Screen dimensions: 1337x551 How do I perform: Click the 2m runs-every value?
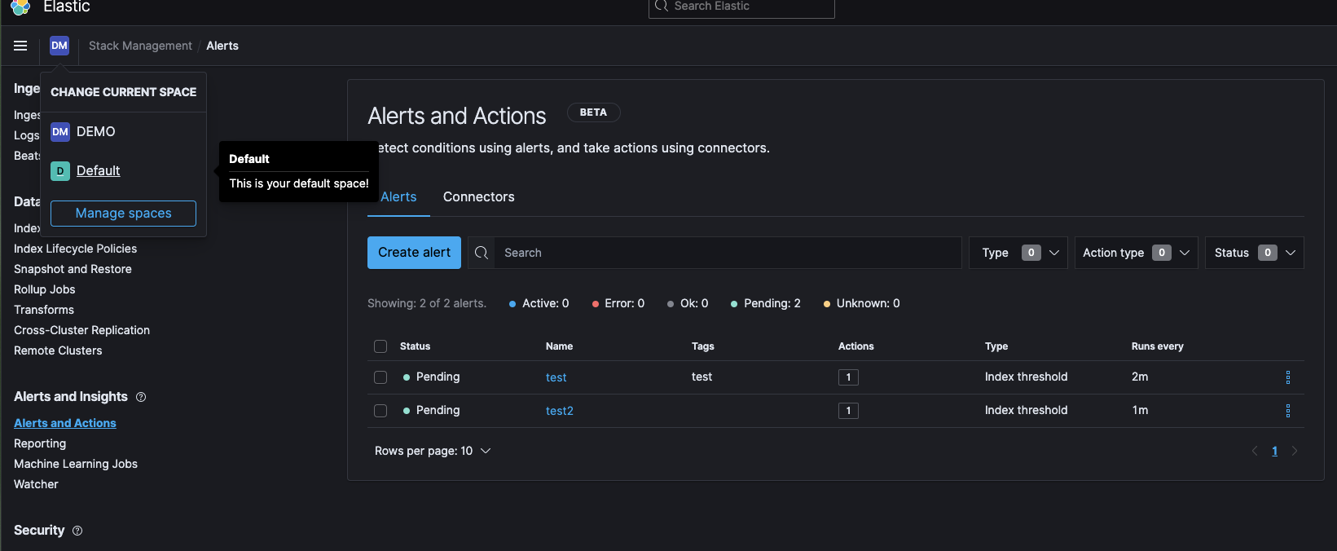[1140, 377]
